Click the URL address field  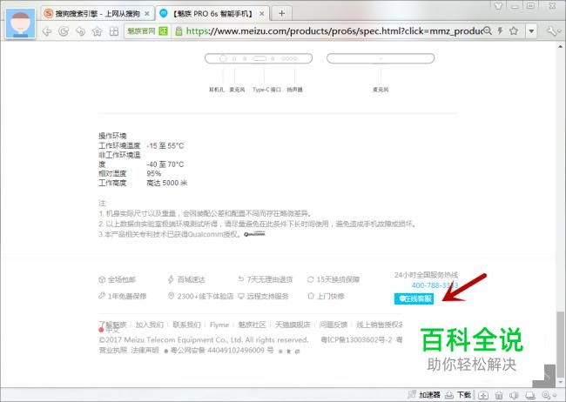334,31
